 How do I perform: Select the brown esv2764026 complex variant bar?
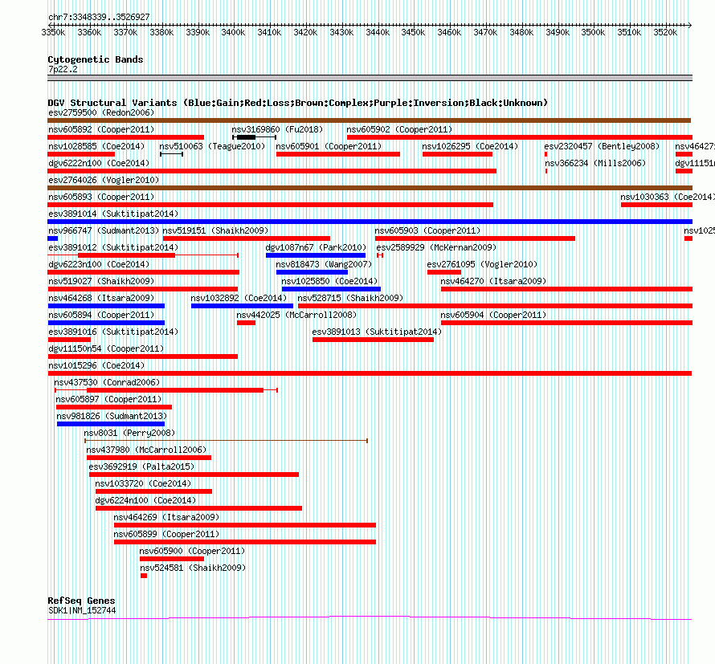(x=370, y=188)
